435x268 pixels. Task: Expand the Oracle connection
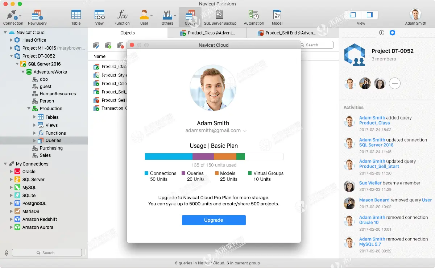tap(11, 172)
